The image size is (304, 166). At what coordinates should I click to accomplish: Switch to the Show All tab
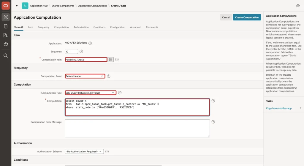pyautogui.click(x=18, y=27)
